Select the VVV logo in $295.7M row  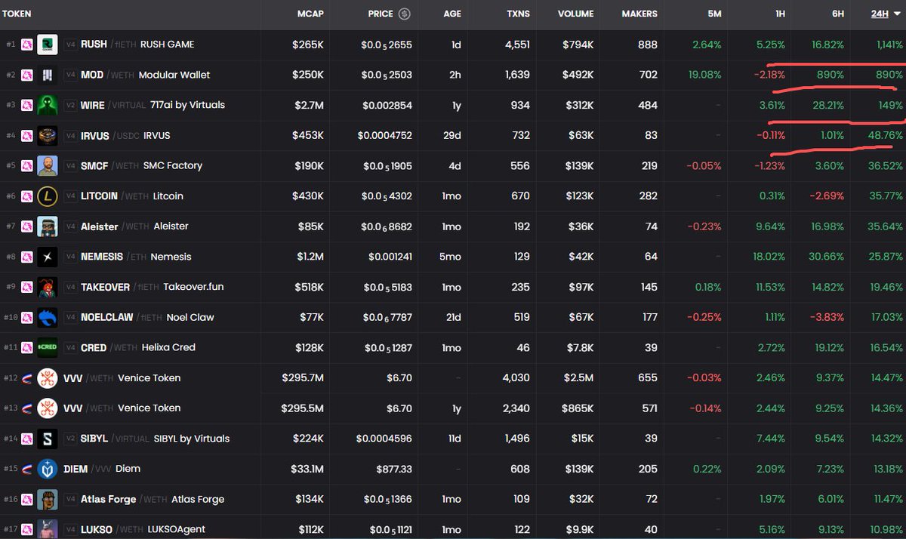click(48, 378)
